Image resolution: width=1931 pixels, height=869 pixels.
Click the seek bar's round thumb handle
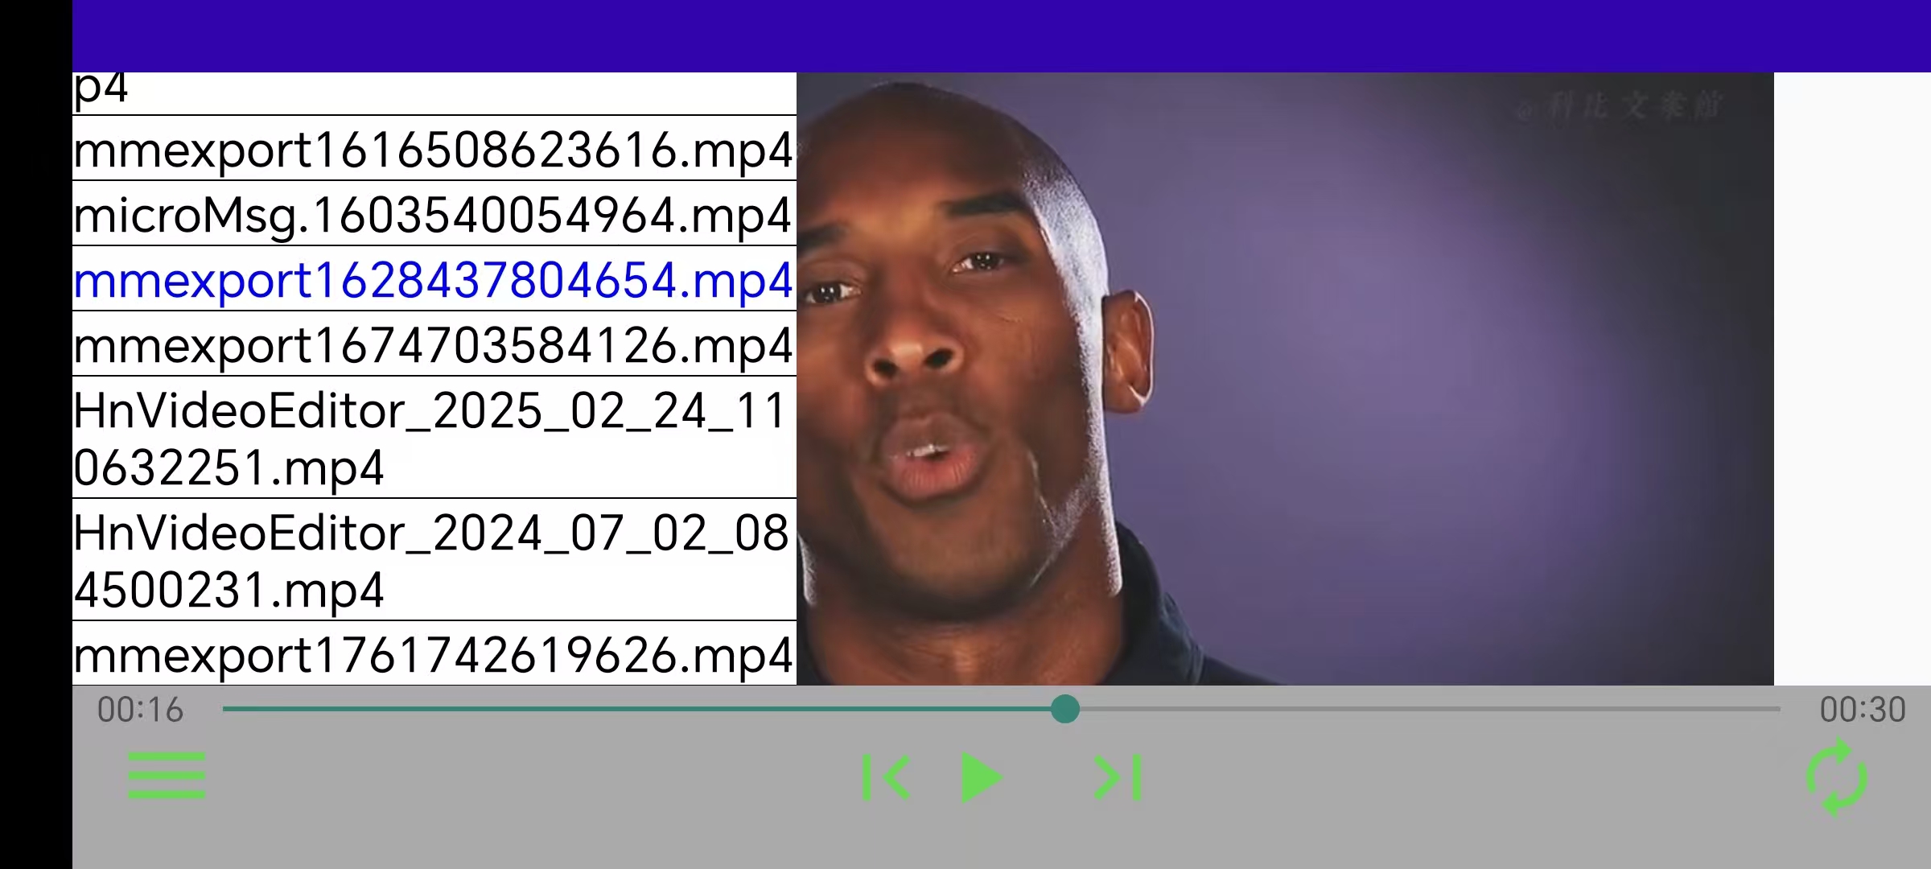point(1064,709)
